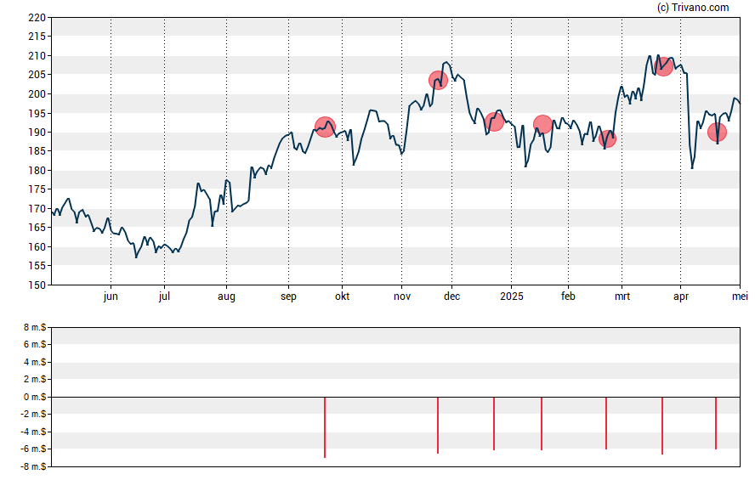Click the 'mei' axis label

point(740,296)
